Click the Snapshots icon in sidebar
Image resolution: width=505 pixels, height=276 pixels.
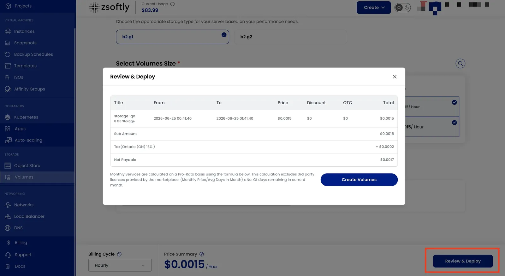8,43
